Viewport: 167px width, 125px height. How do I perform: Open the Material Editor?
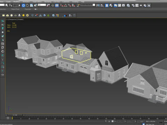[128, 5]
